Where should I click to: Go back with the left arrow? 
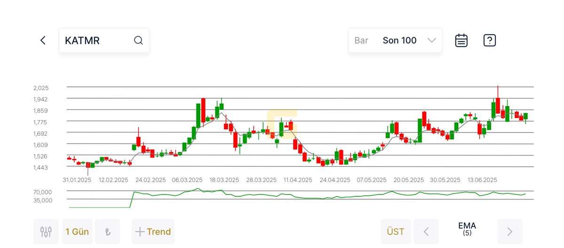click(x=43, y=40)
